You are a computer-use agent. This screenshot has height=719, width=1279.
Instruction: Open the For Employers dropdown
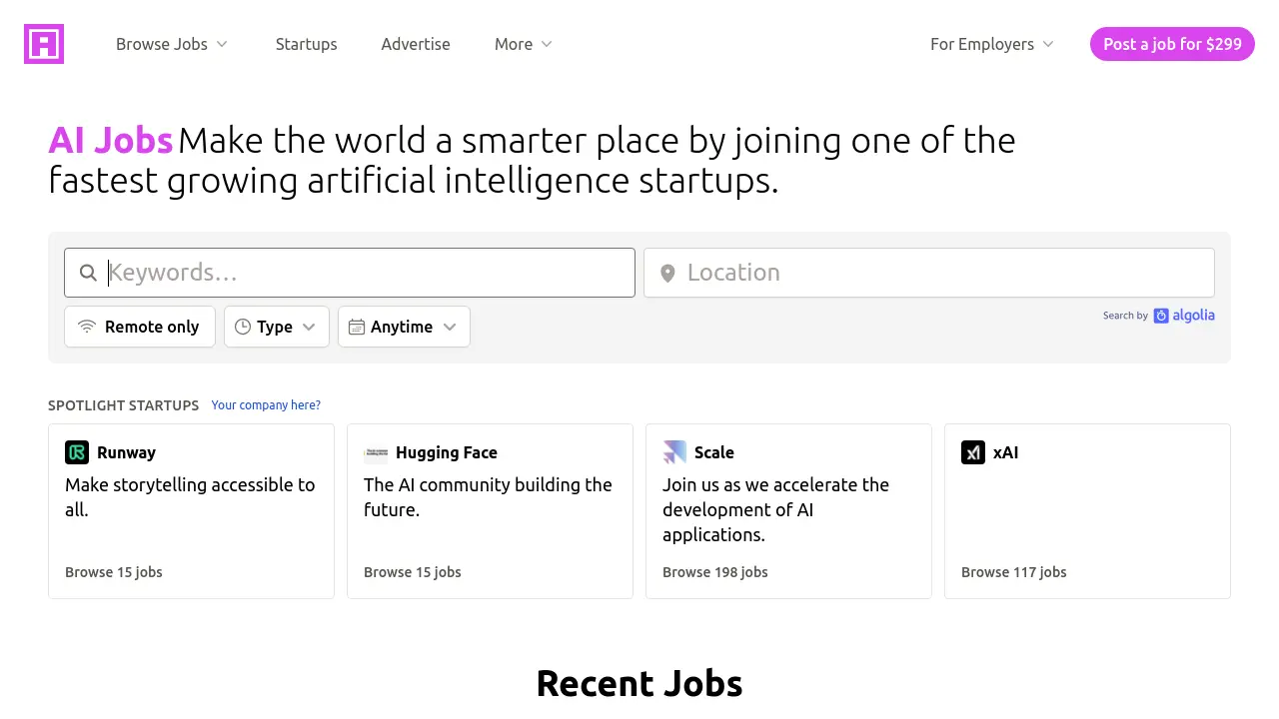pyautogui.click(x=991, y=44)
